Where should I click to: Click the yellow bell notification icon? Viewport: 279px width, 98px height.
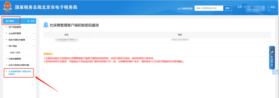[46, 25]
